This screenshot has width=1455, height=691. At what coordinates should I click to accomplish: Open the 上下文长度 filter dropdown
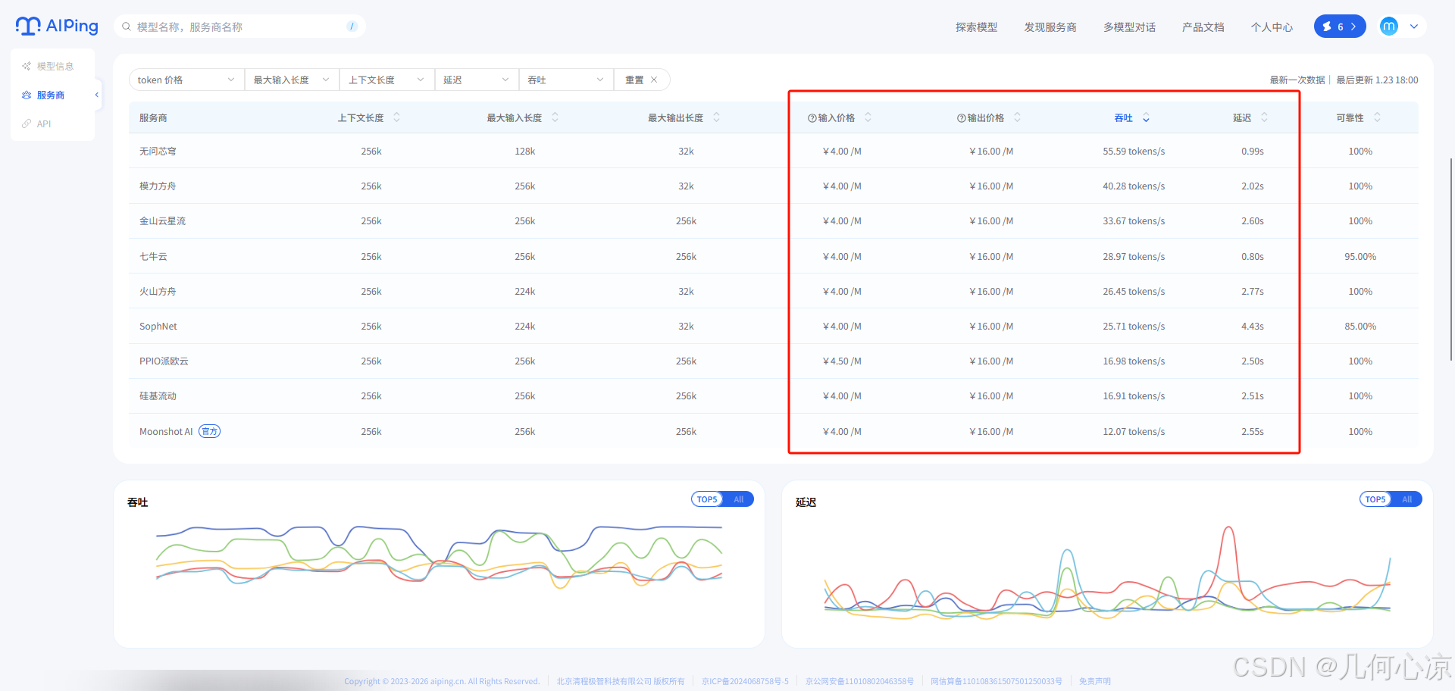pos(386,80)
